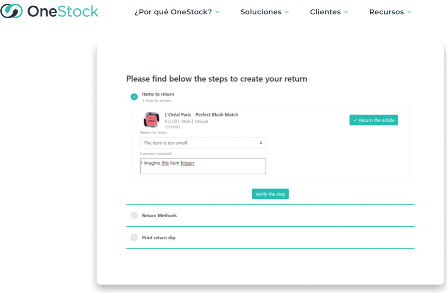The height and width of the screenshot is (293, 447).
Task: Expand the Print return slip step
Action: 158,238
